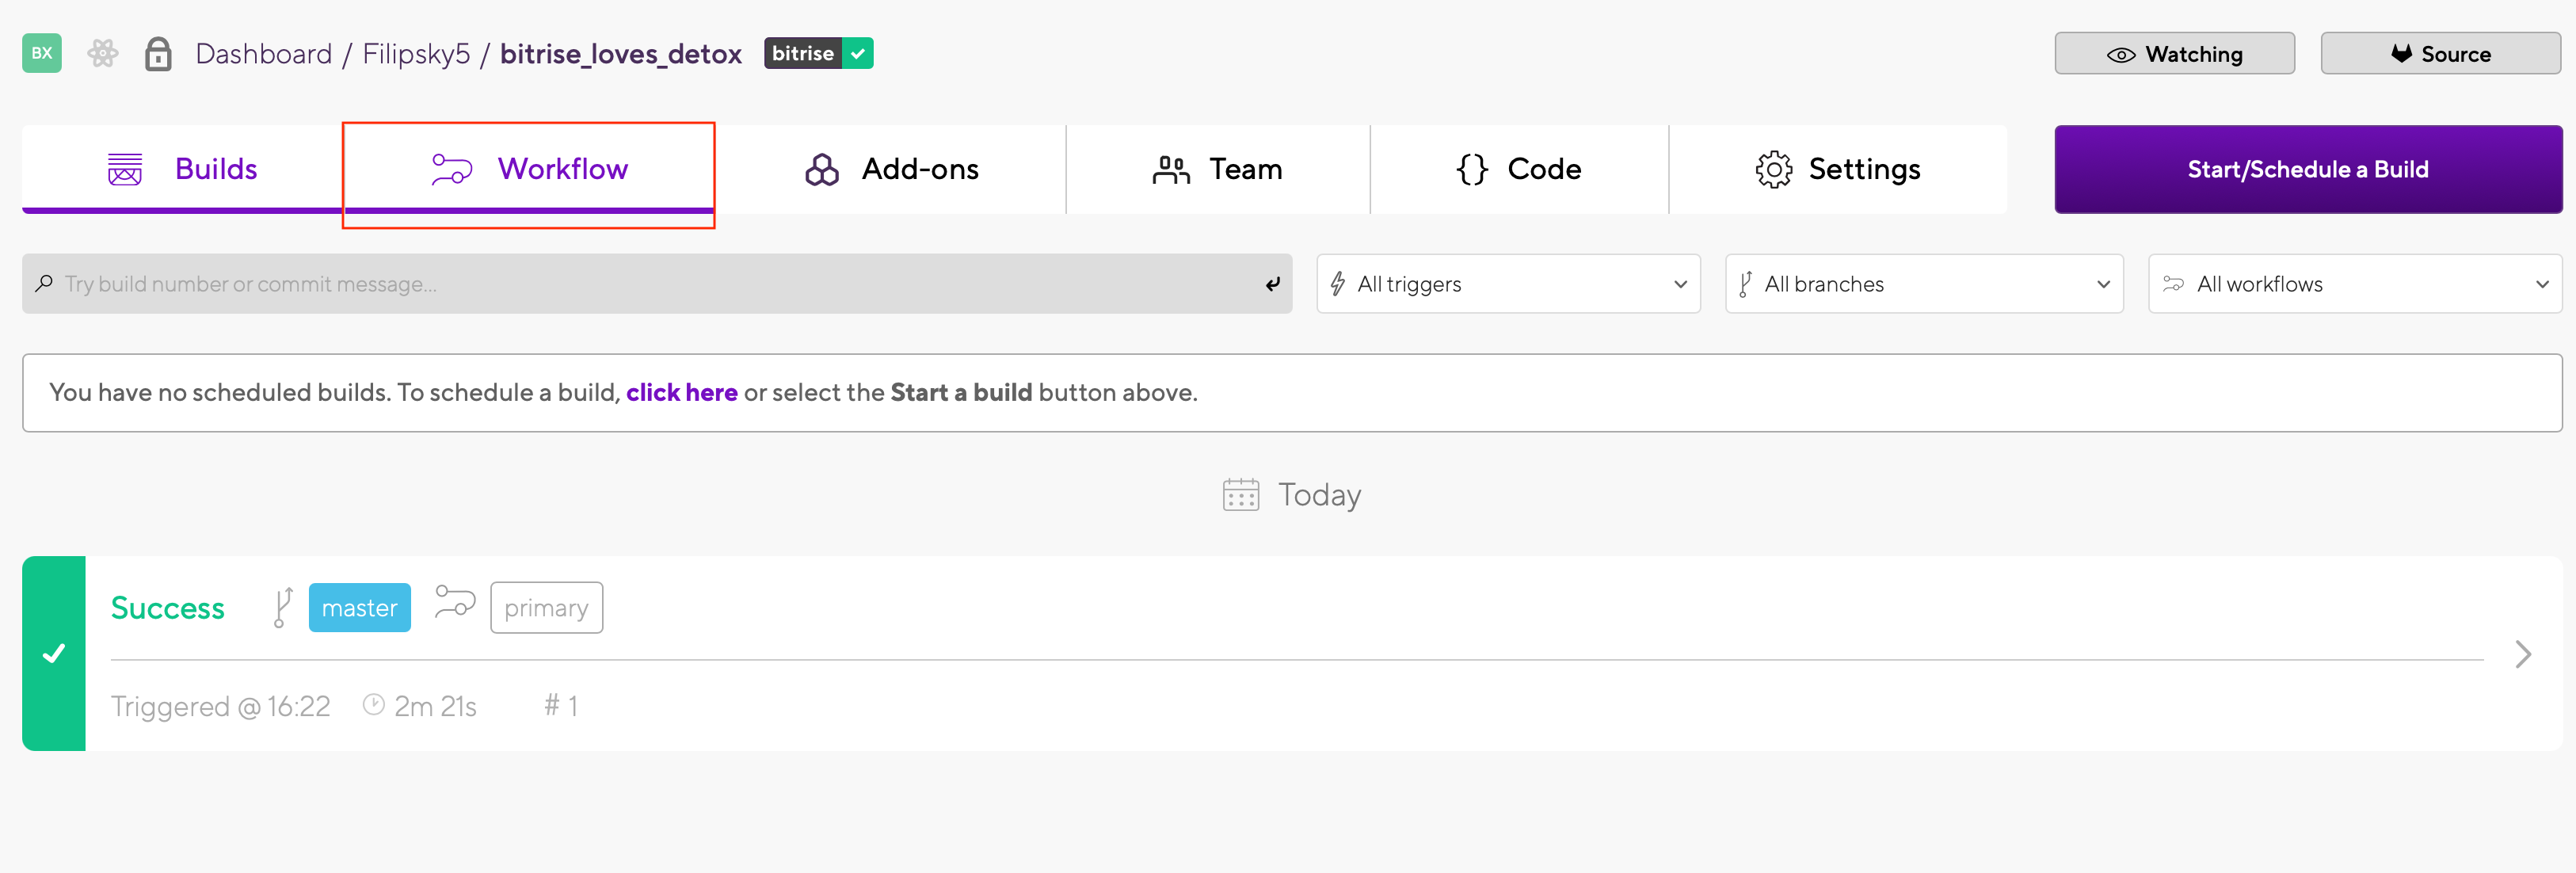This screenshot has height=873, width=2576.
Task: Focus the build number search field
Action: coord(657,284)
